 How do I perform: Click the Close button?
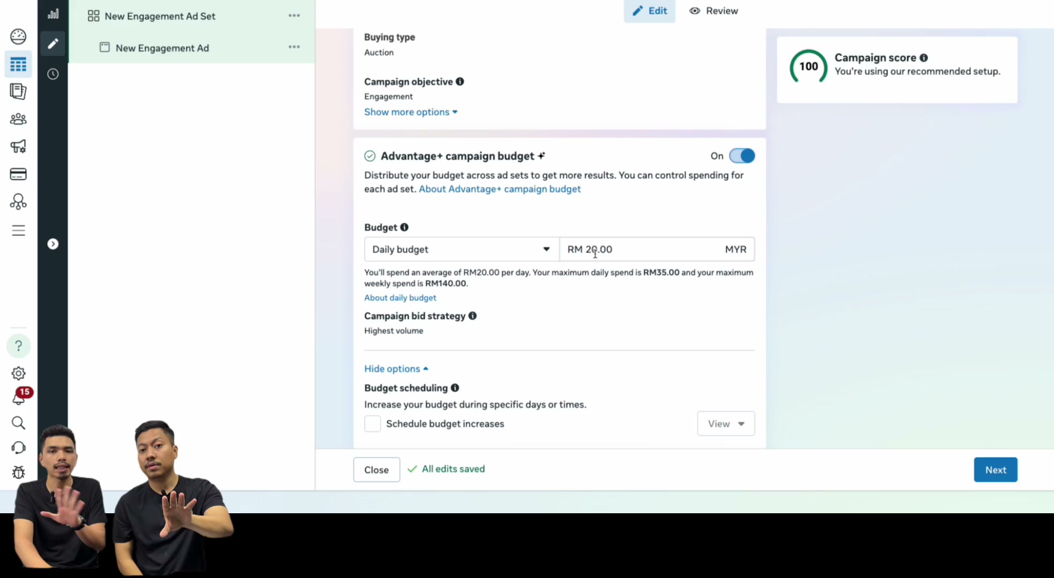tap(377, 470)
